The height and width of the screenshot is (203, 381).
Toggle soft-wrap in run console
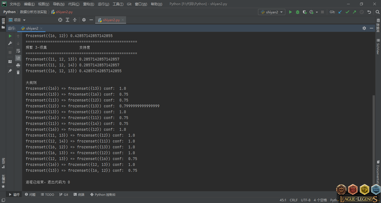point(18,51)
